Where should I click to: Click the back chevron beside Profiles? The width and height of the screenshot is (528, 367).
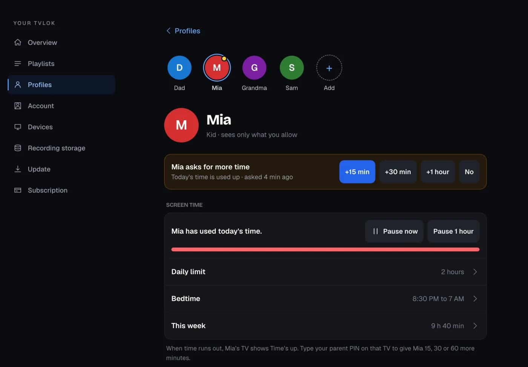click(x=169, y=31)
